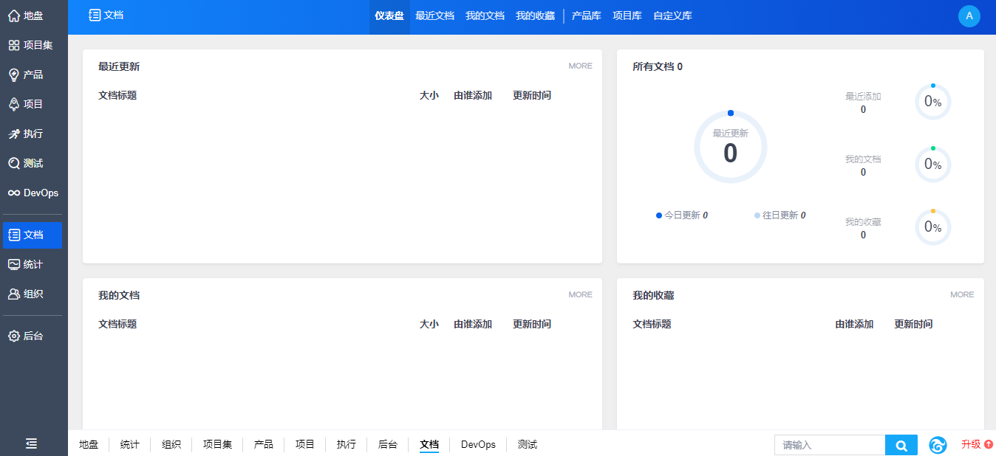The image size is (996, 456).
Task: Open the 统计 chart icon in sidebar
Action: point(14,264)
